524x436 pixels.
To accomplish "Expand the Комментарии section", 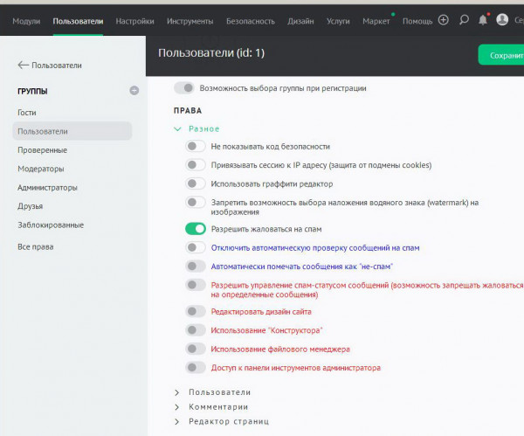I will [178, 406].
